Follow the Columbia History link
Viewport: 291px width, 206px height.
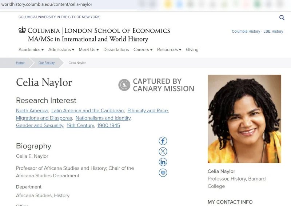[246, 31]
